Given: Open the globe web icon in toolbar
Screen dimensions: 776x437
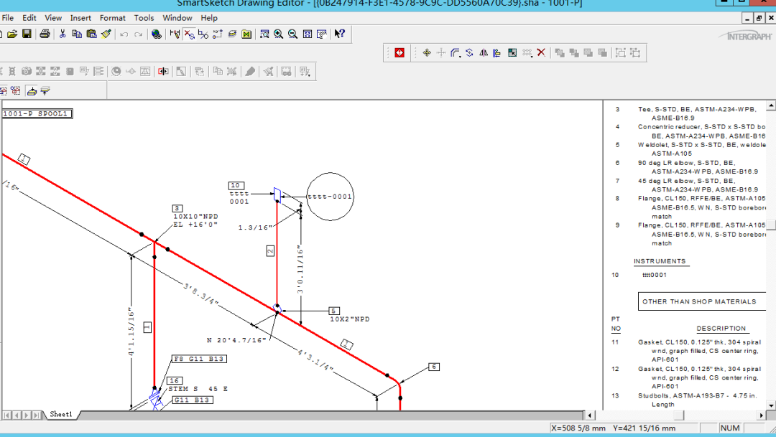Looking at the screenshot, I should [157, 34].
